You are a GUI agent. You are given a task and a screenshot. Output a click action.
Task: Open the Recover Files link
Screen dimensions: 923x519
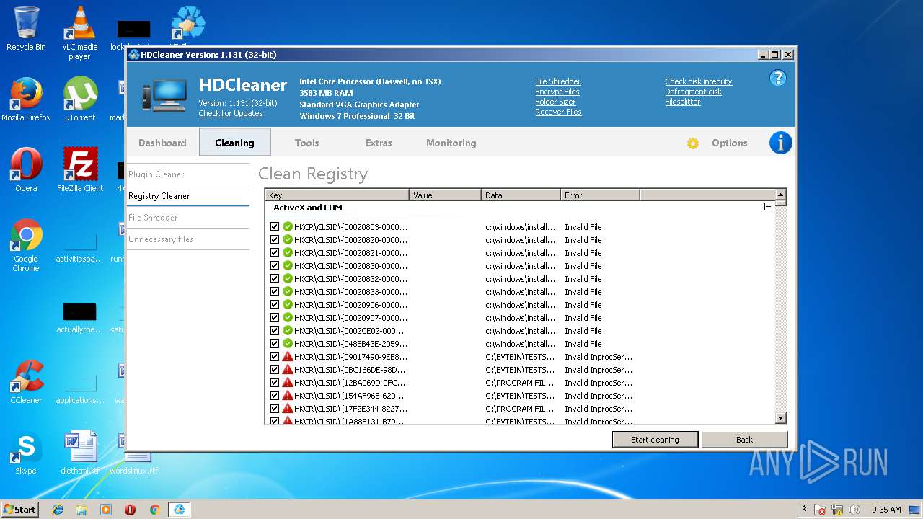point(558,112)
